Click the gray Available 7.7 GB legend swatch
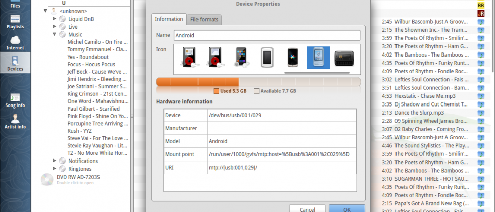The height and width of the screenshot is (212, 495). pos(257,91)
